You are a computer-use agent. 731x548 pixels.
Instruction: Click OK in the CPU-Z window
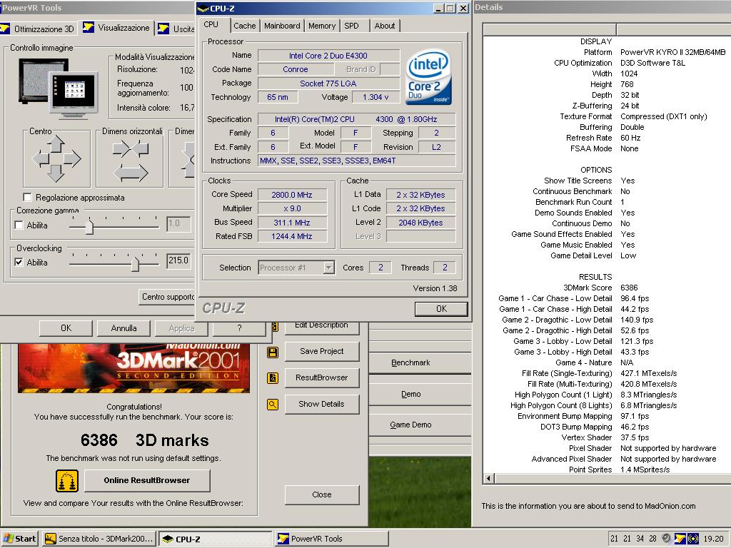pyautogui.click(x=441, y=308)
